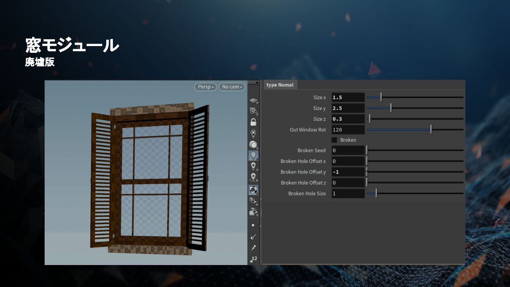Click the Broken Hole Offset y field -1
The height and width of the screenshot is (287, 510).
[x=348, y=172]
